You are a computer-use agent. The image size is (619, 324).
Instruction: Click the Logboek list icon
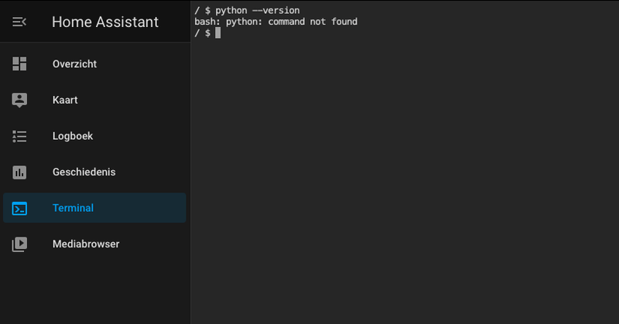click(19, 136)
